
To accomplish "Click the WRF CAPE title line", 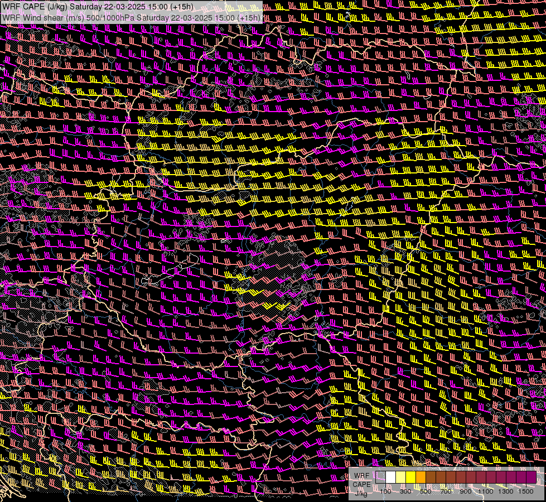I will pyautogui.click(x=98, y=7).
